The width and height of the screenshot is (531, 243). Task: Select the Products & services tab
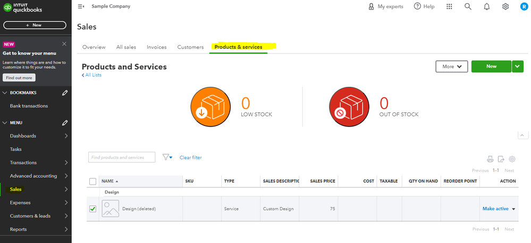(239, 47)
